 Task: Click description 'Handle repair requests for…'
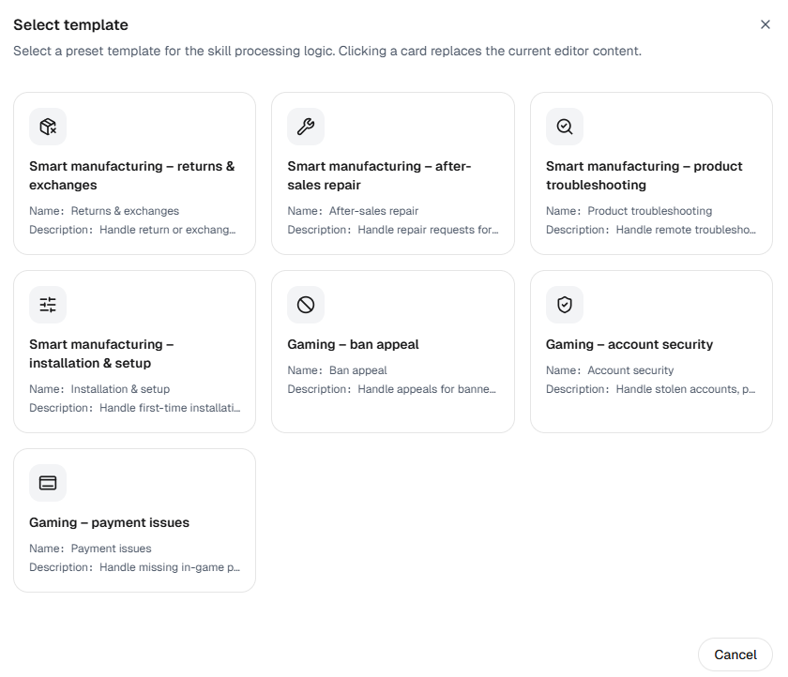tap(428, 230)
